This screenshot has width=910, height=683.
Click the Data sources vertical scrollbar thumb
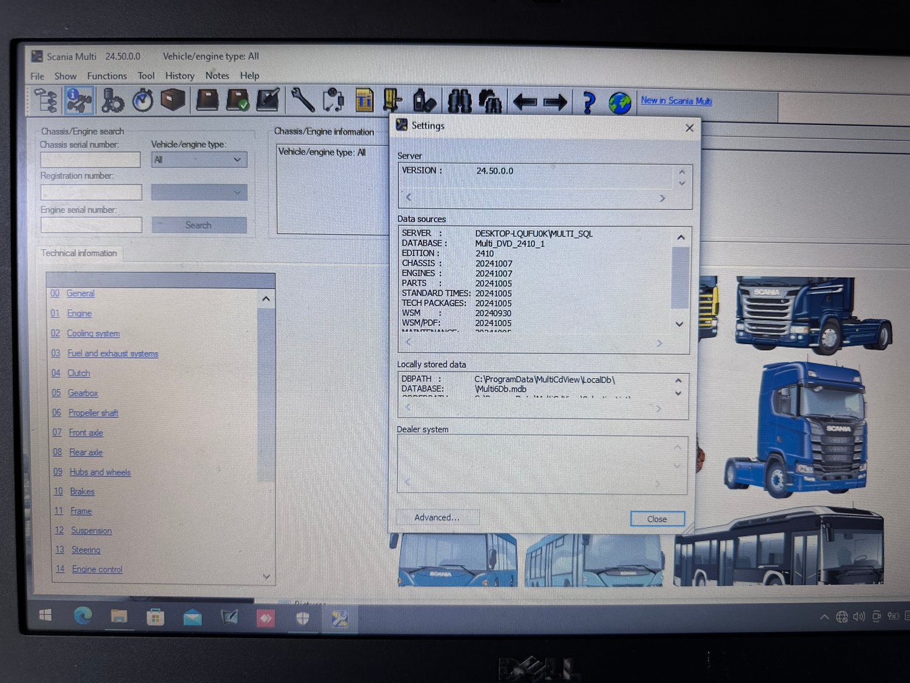pos(680,277)
